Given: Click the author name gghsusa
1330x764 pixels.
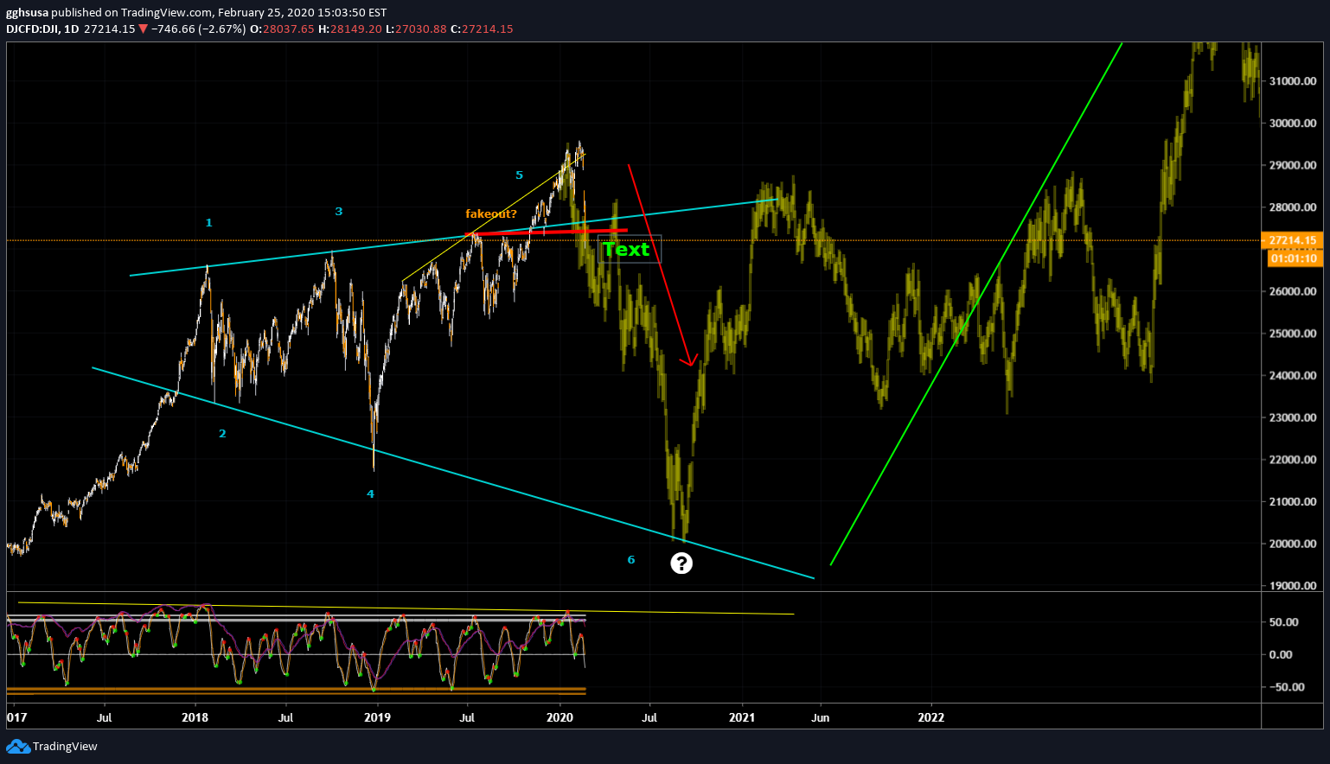Looking at the screenshot, I should tap(27, 13).
